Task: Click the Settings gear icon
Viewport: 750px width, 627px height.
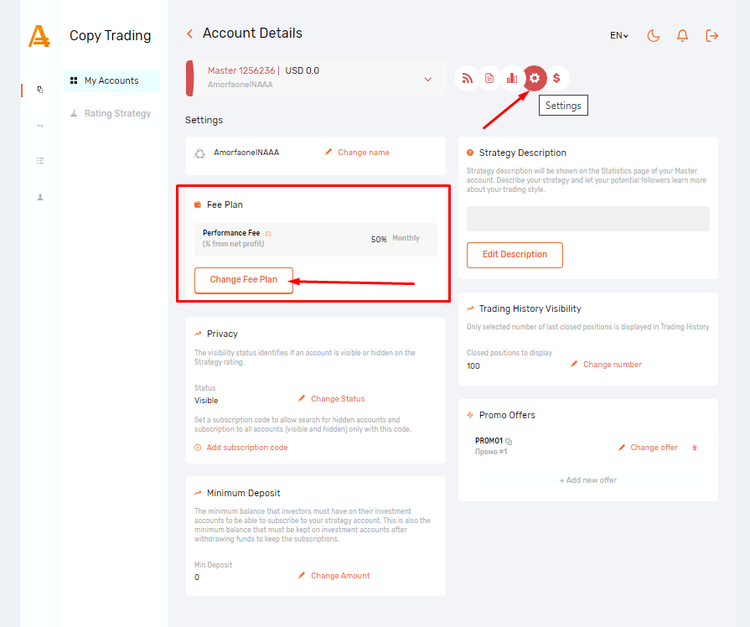Action: coord(535,79)
